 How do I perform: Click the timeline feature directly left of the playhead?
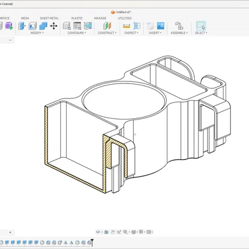pyautogui.click(x=89, y=242)
